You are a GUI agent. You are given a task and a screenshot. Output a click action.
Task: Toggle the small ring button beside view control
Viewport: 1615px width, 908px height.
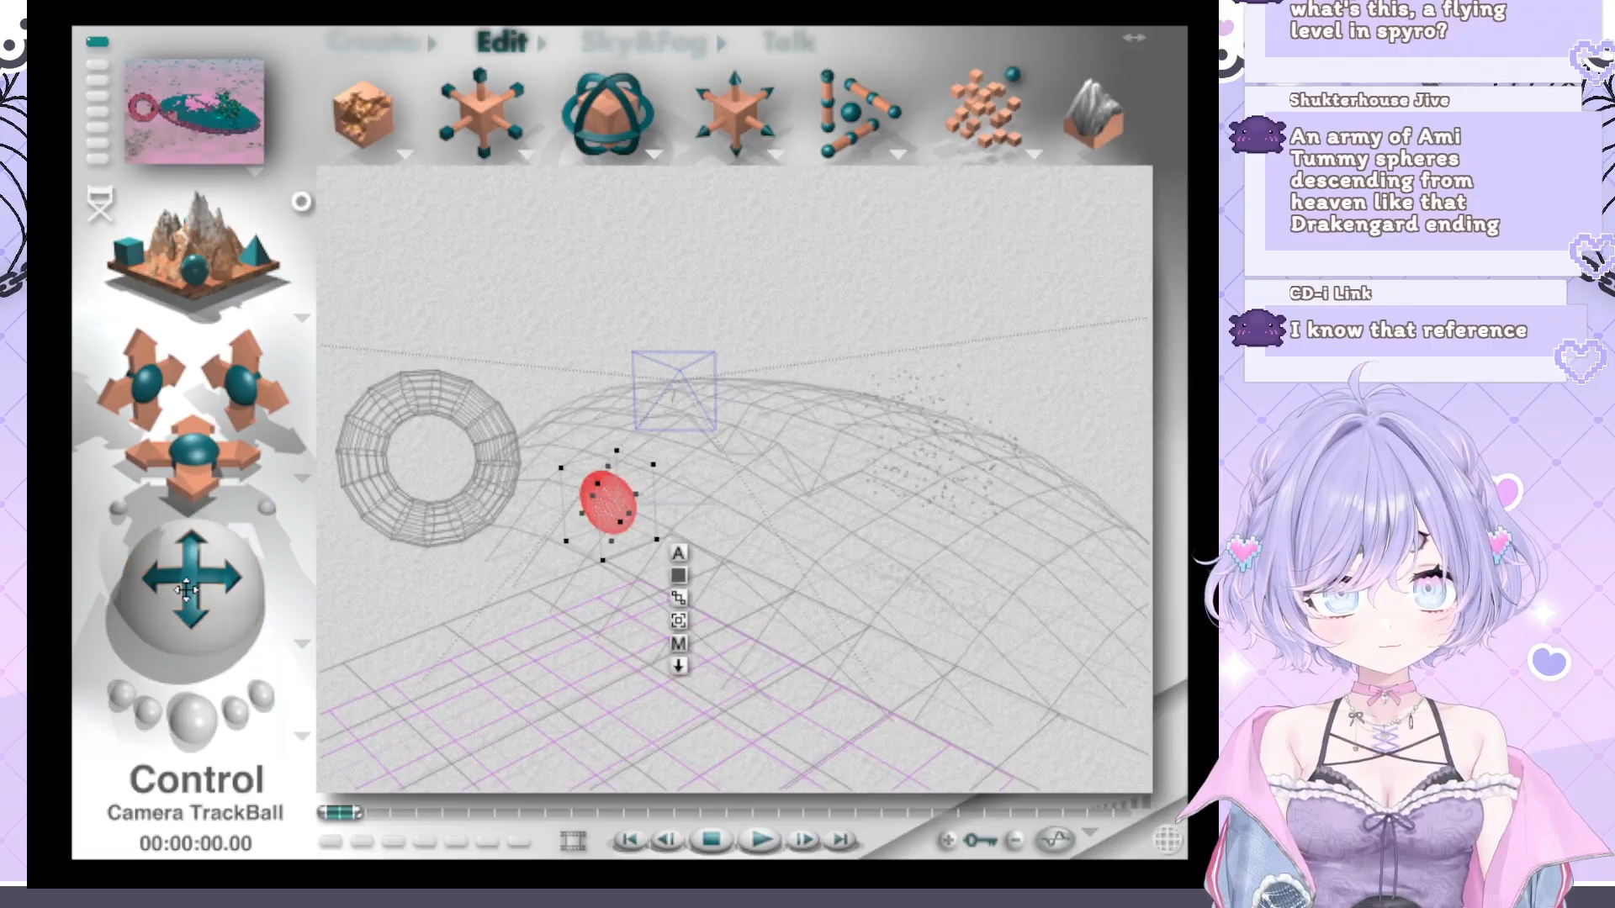(301, 202)
